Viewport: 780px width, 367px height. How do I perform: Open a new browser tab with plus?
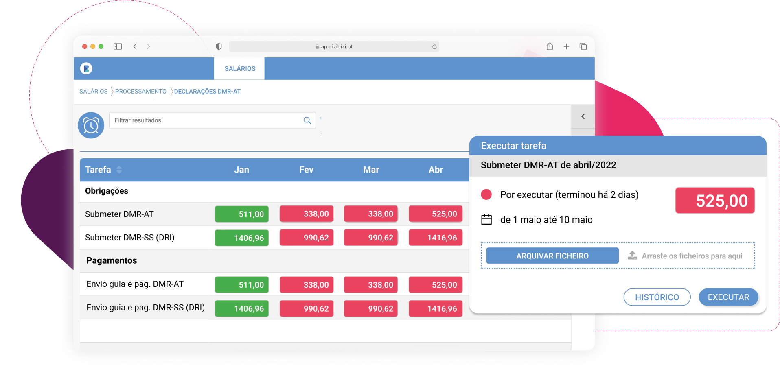[x=566, y=46]
